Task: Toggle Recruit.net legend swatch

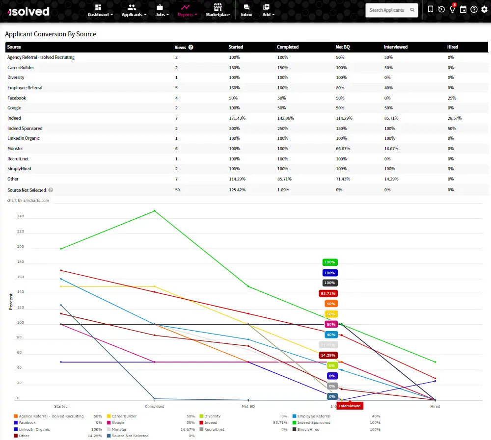Action: (x=201, y=429)
